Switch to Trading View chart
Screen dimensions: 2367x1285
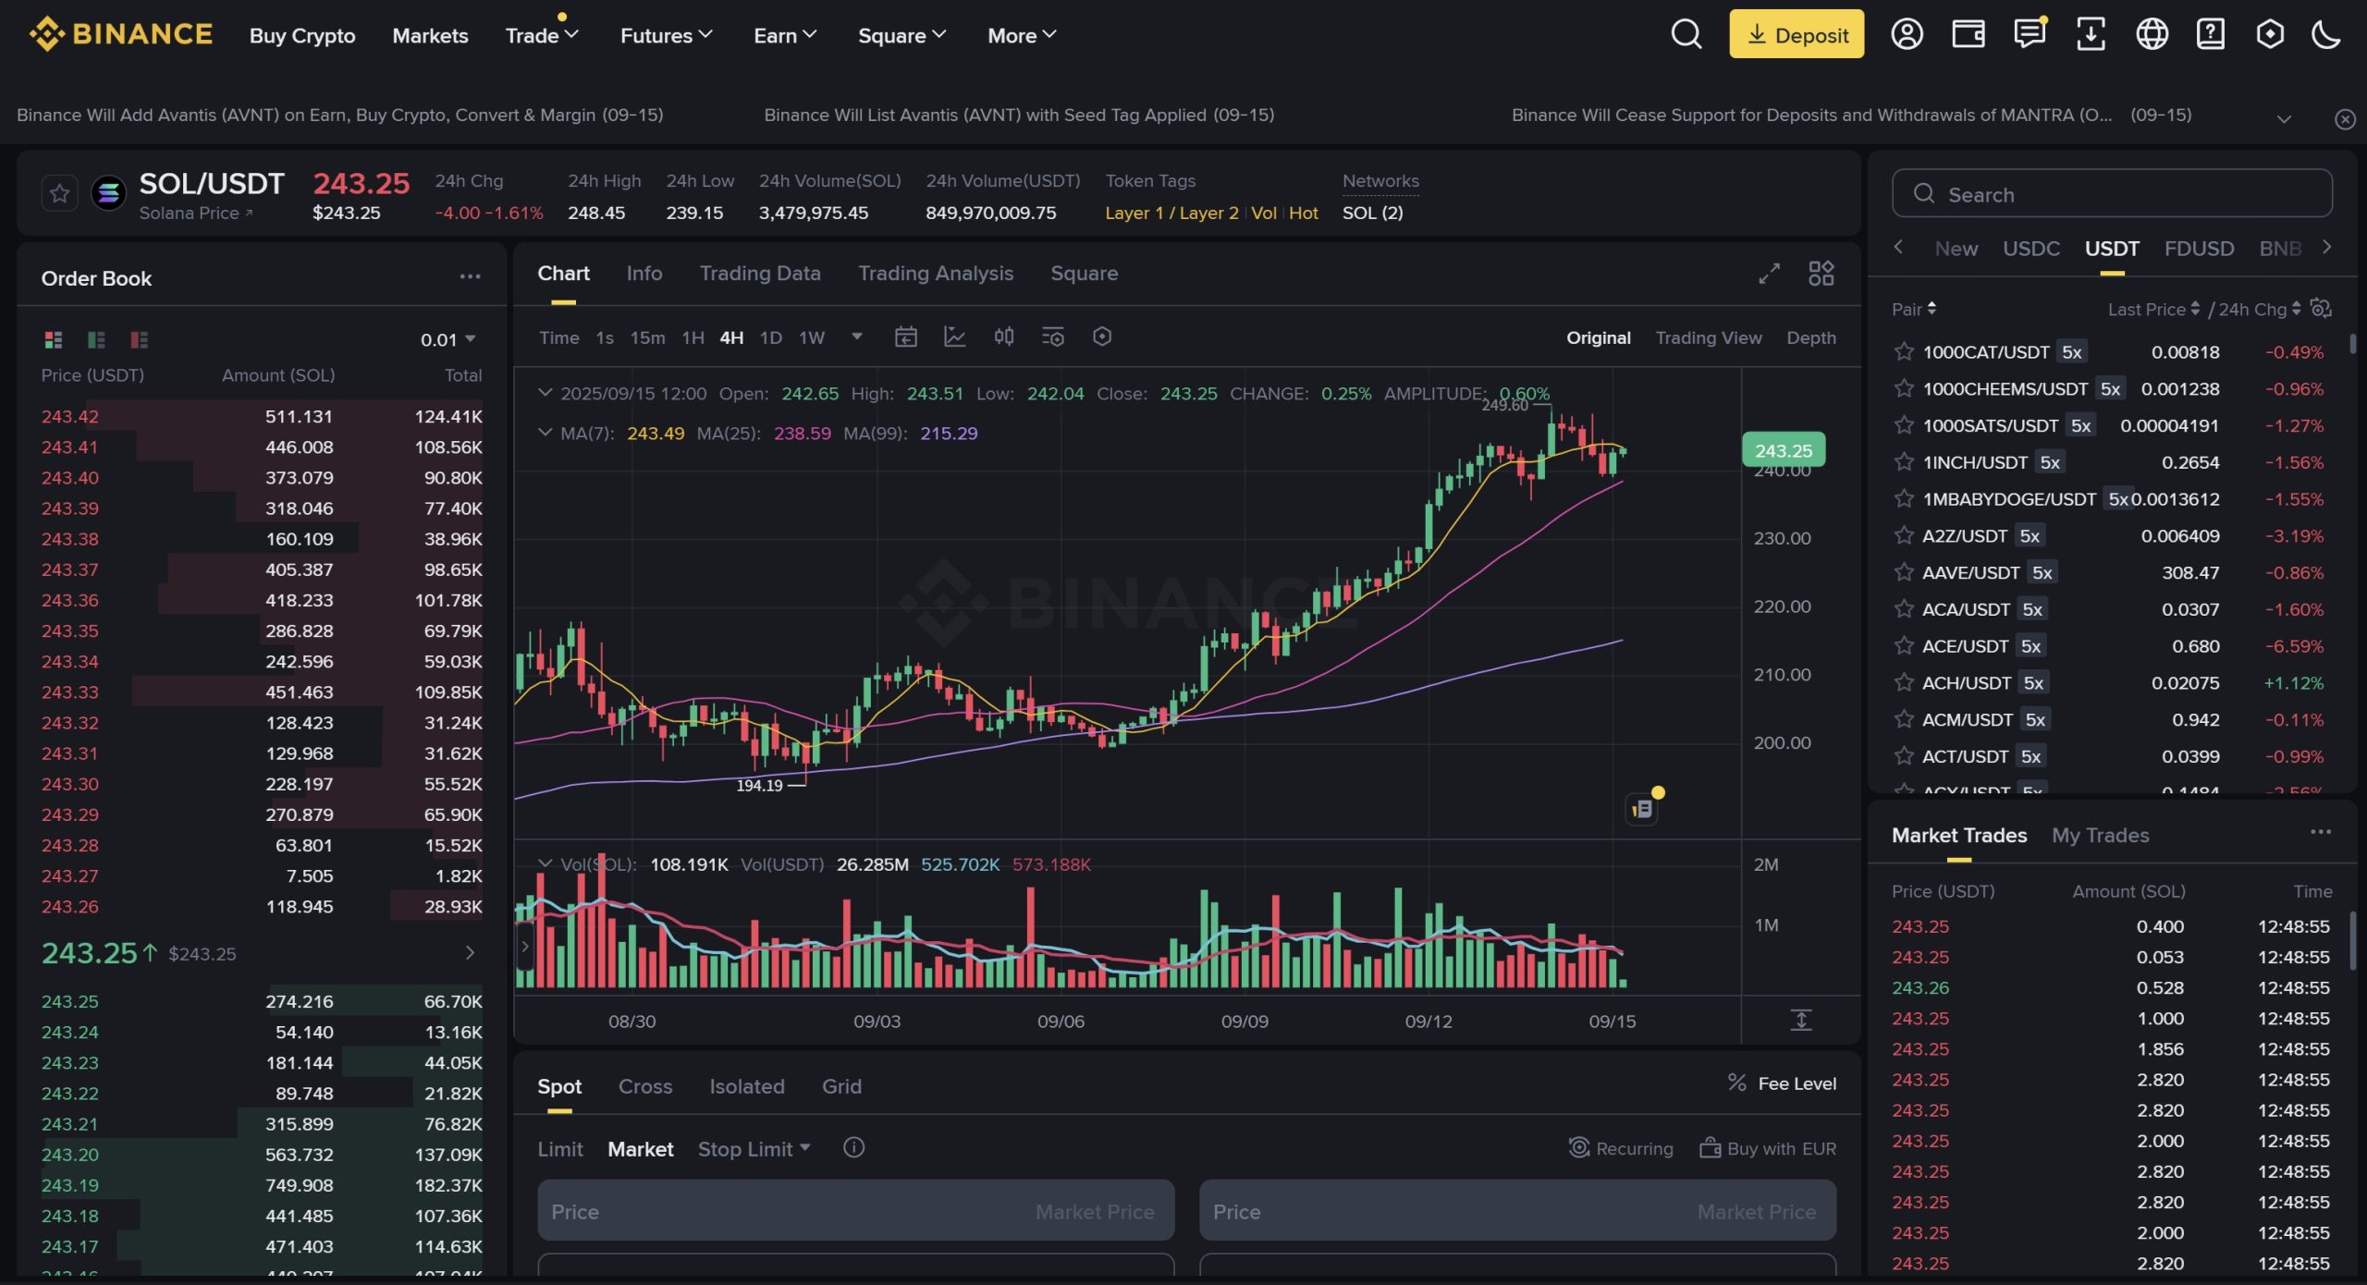1708,337
